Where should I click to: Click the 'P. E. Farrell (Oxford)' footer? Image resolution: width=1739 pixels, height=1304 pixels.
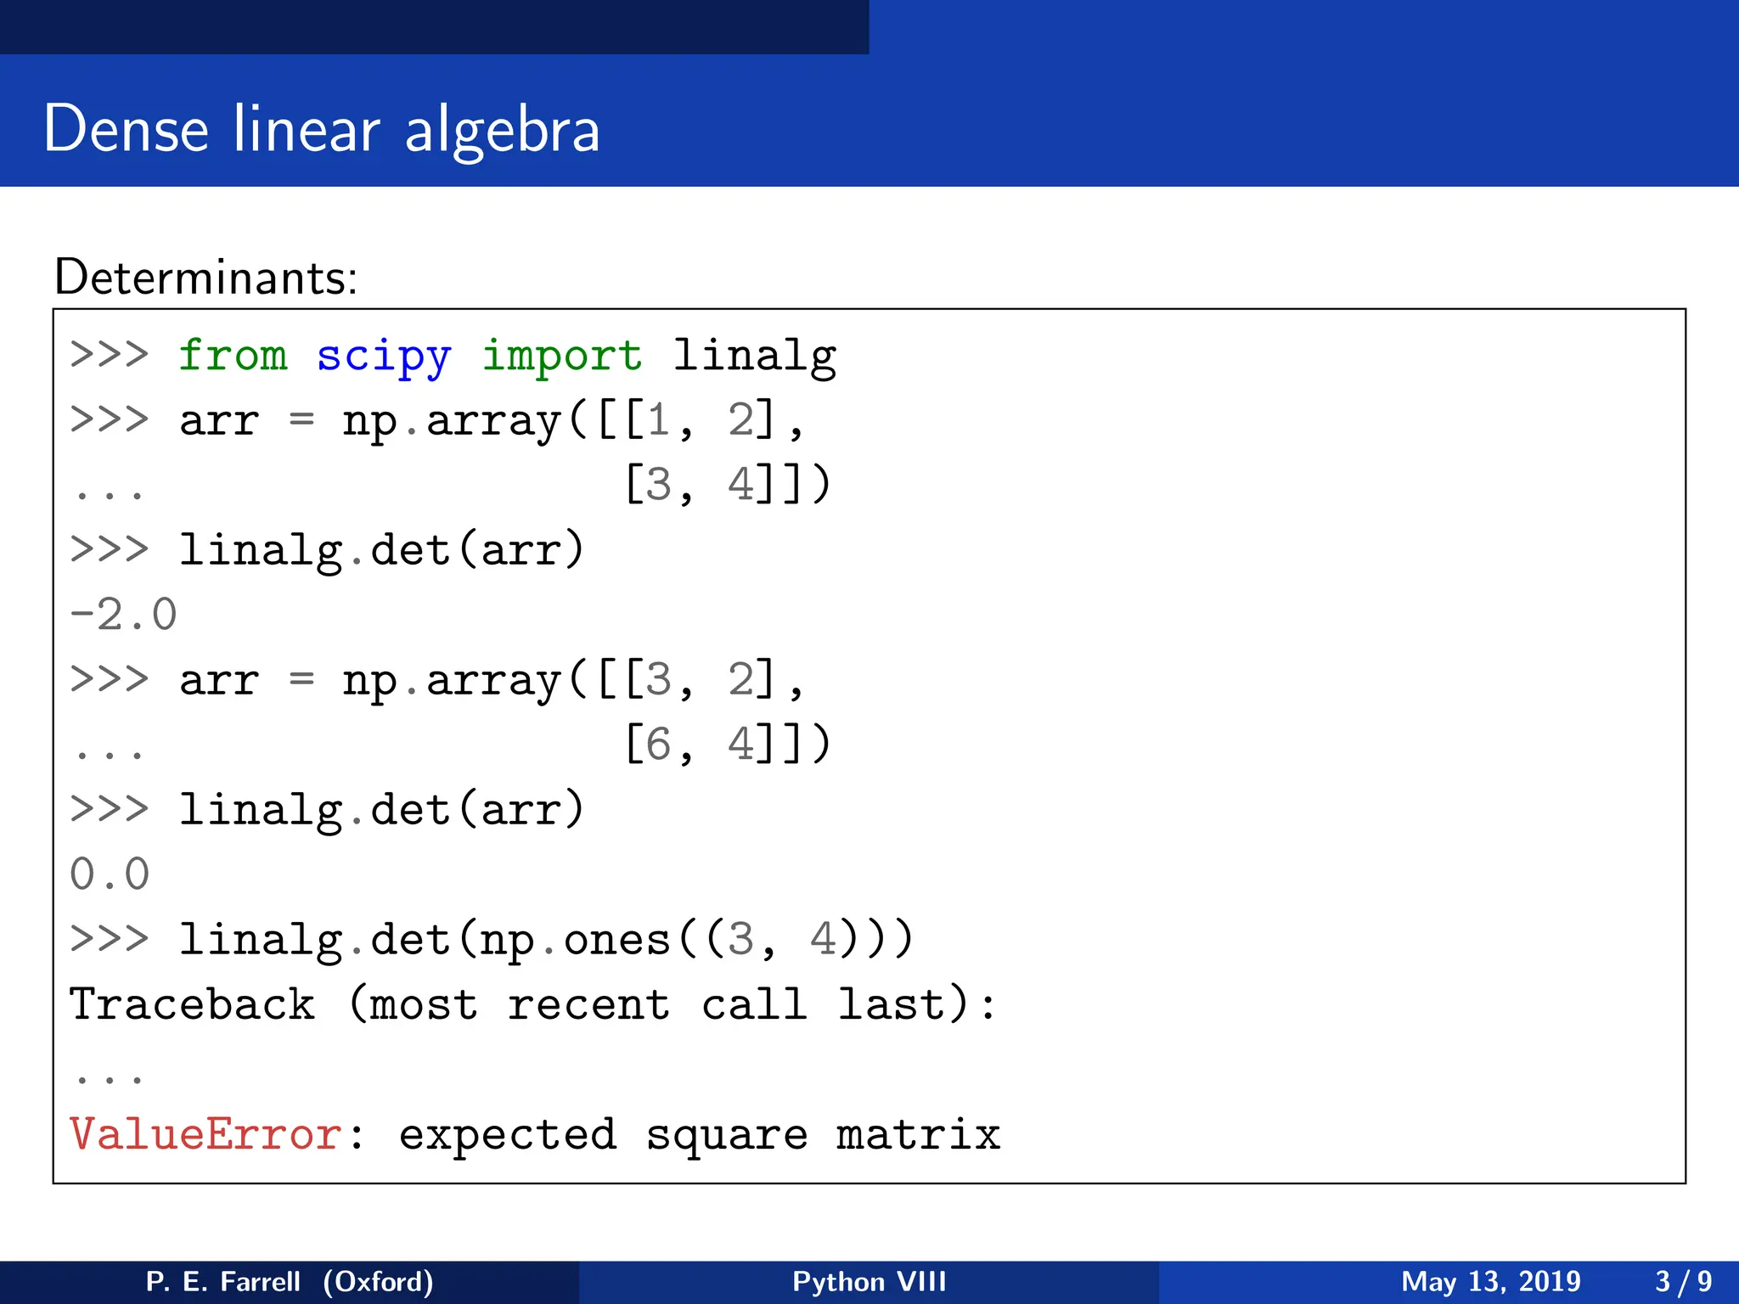(290, 1281)
